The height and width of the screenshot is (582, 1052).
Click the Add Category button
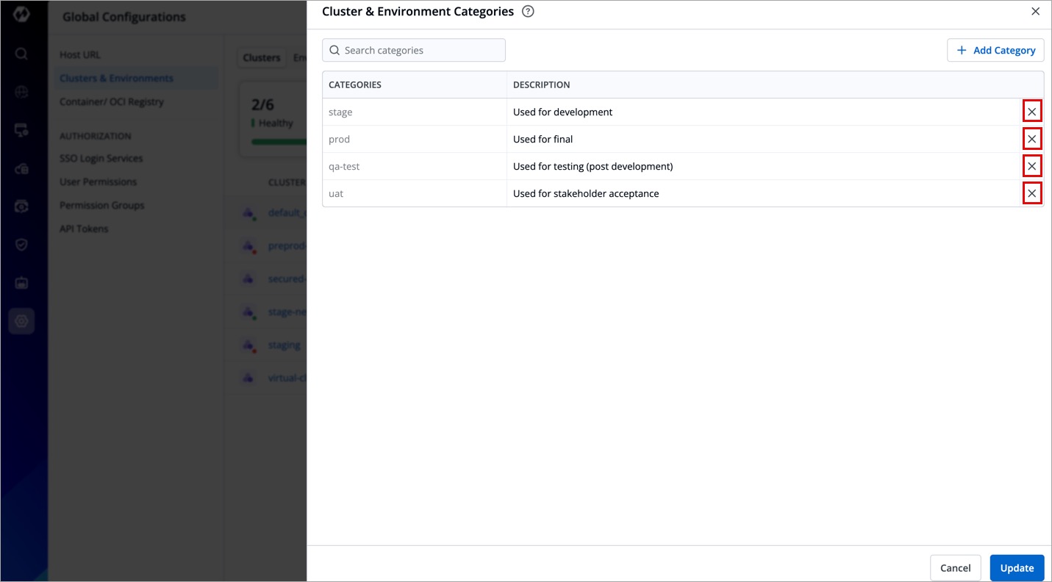click(x=995, y=50)
